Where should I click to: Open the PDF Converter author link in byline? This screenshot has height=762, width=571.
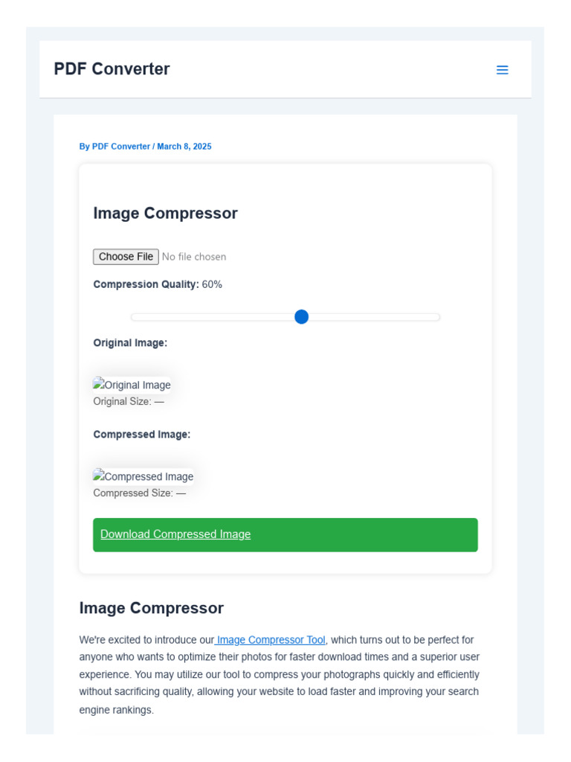(120, 147)
